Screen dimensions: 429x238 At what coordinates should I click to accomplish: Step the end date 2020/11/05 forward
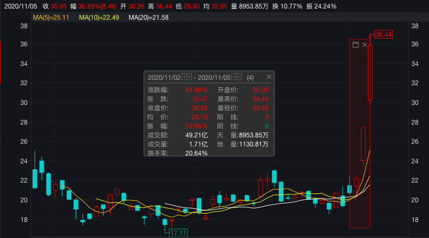pos(239,77)
